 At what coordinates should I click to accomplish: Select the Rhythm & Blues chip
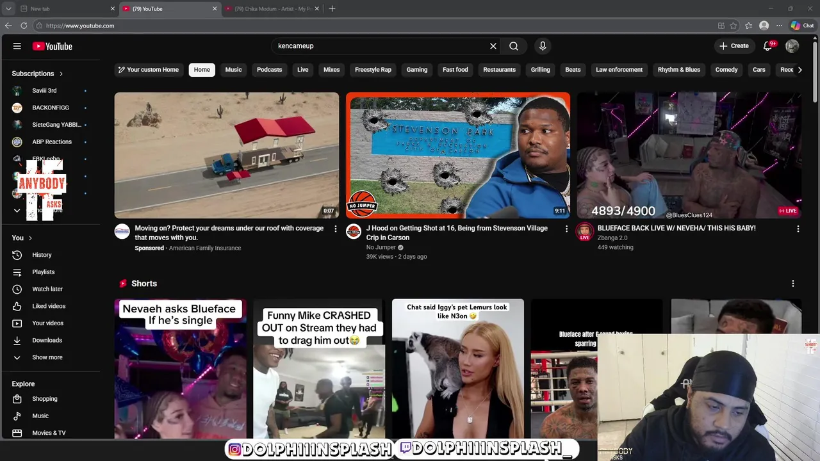(x=679, y=70)
